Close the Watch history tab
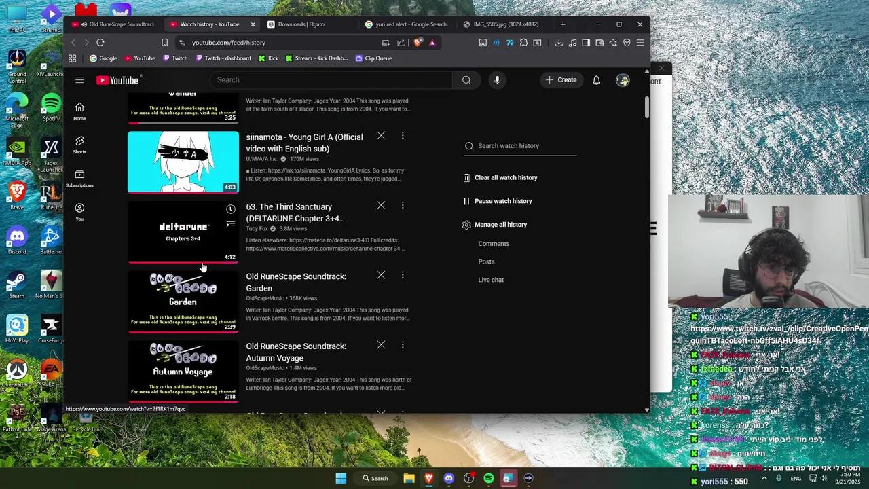This screenshot has width=869, height=489. [x=253, y=24]
